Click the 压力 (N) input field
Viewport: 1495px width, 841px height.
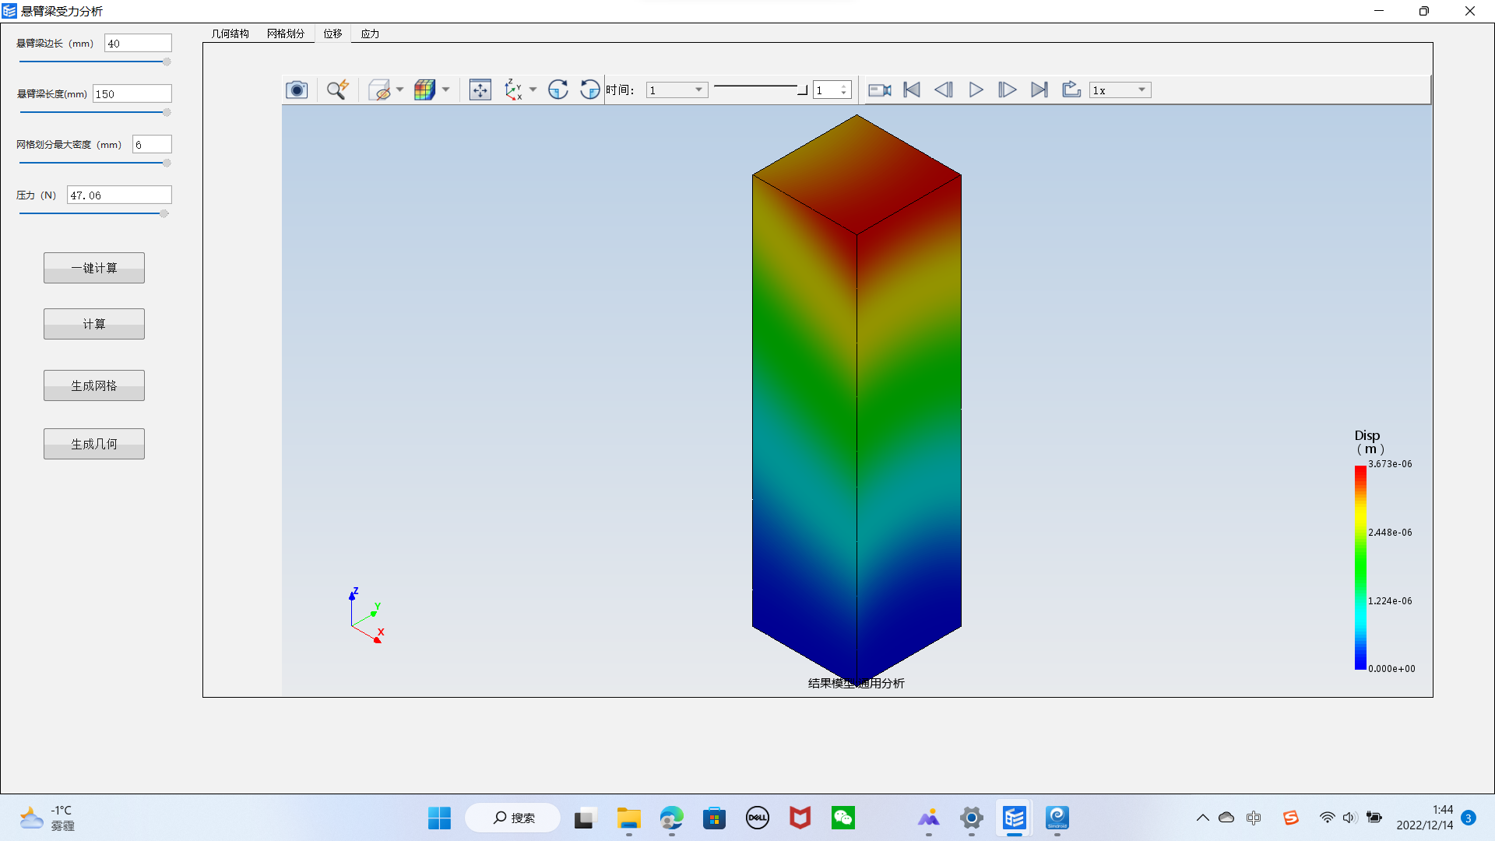click(119, 195)
